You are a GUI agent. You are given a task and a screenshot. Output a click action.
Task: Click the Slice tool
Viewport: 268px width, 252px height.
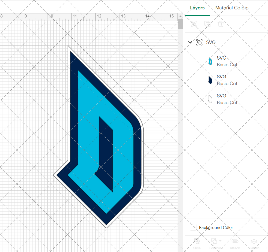tap(197, 244)
